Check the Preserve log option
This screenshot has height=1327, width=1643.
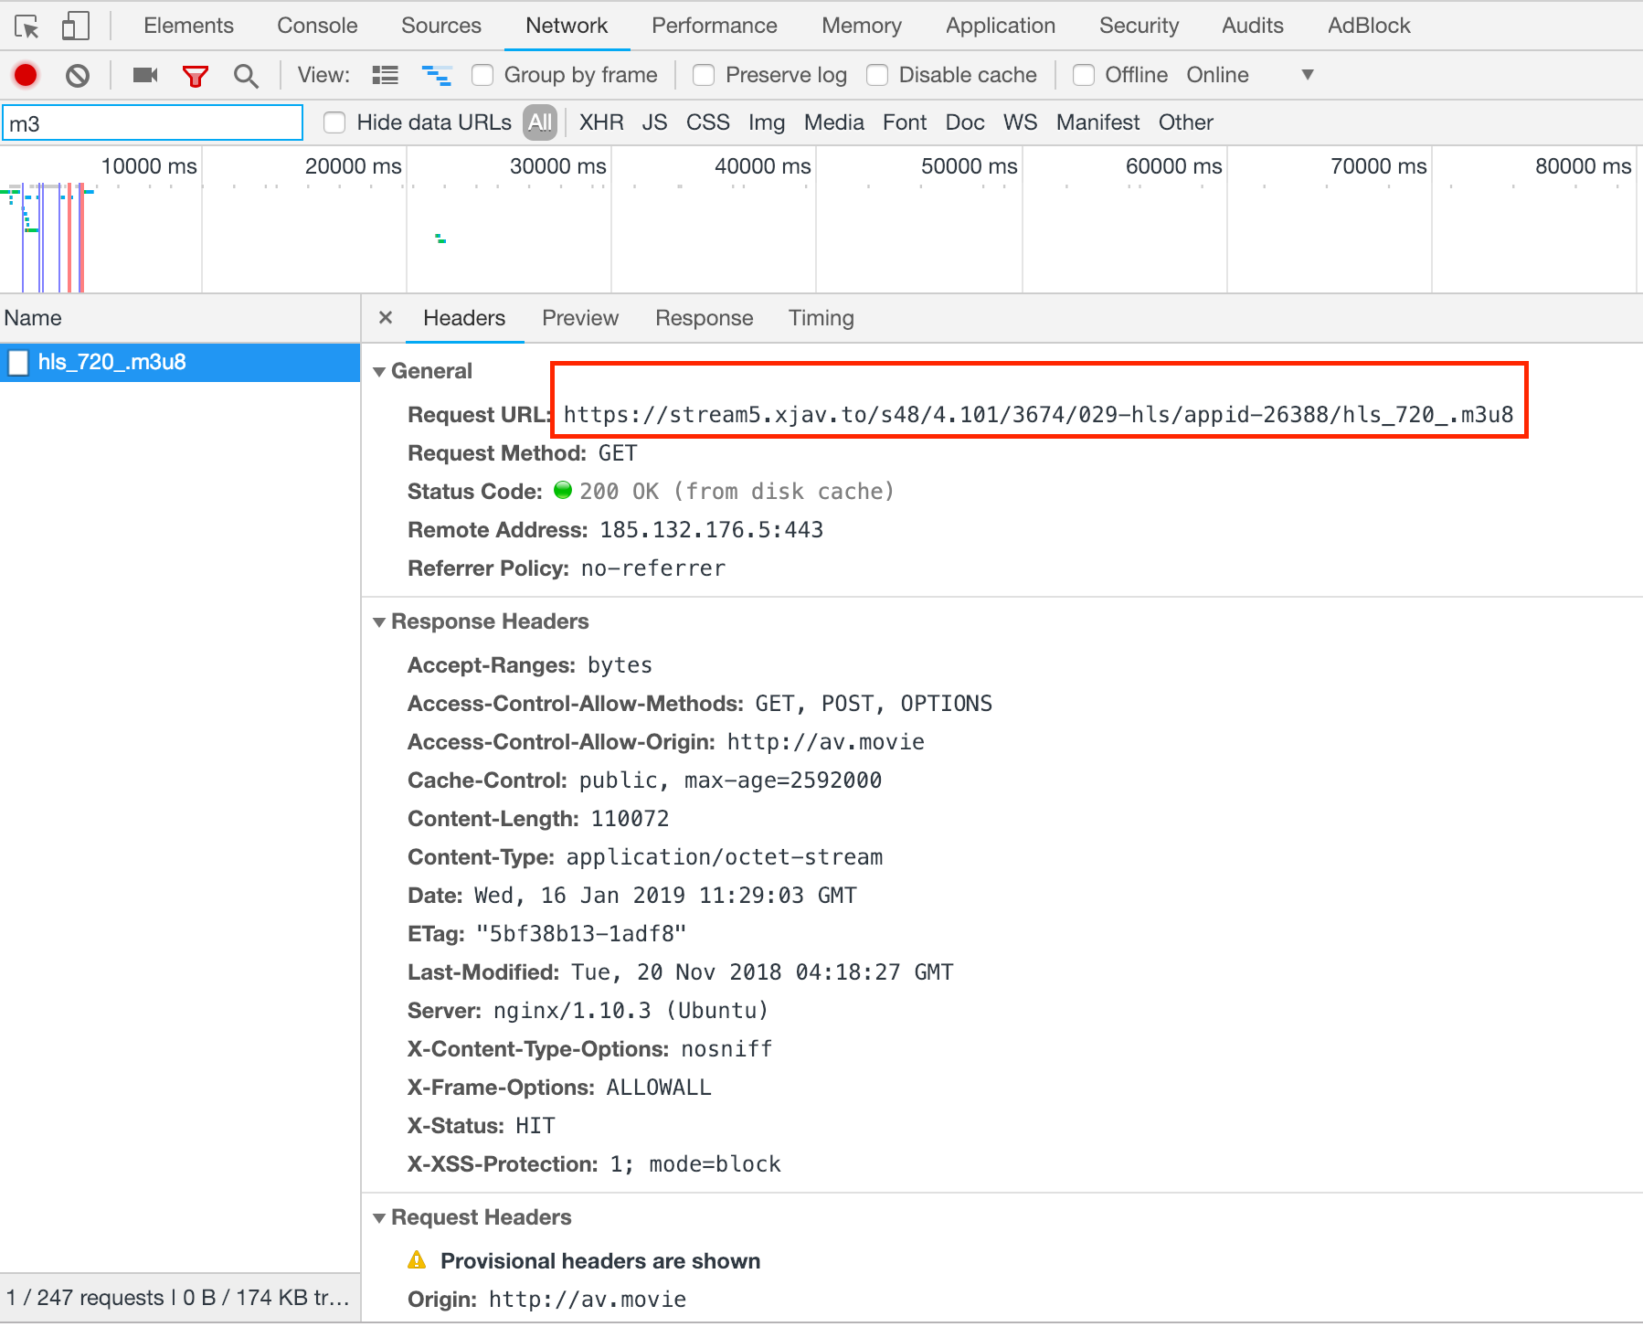(704, 75)
